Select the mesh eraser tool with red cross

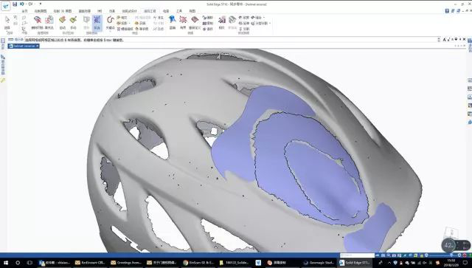point(38,20)
